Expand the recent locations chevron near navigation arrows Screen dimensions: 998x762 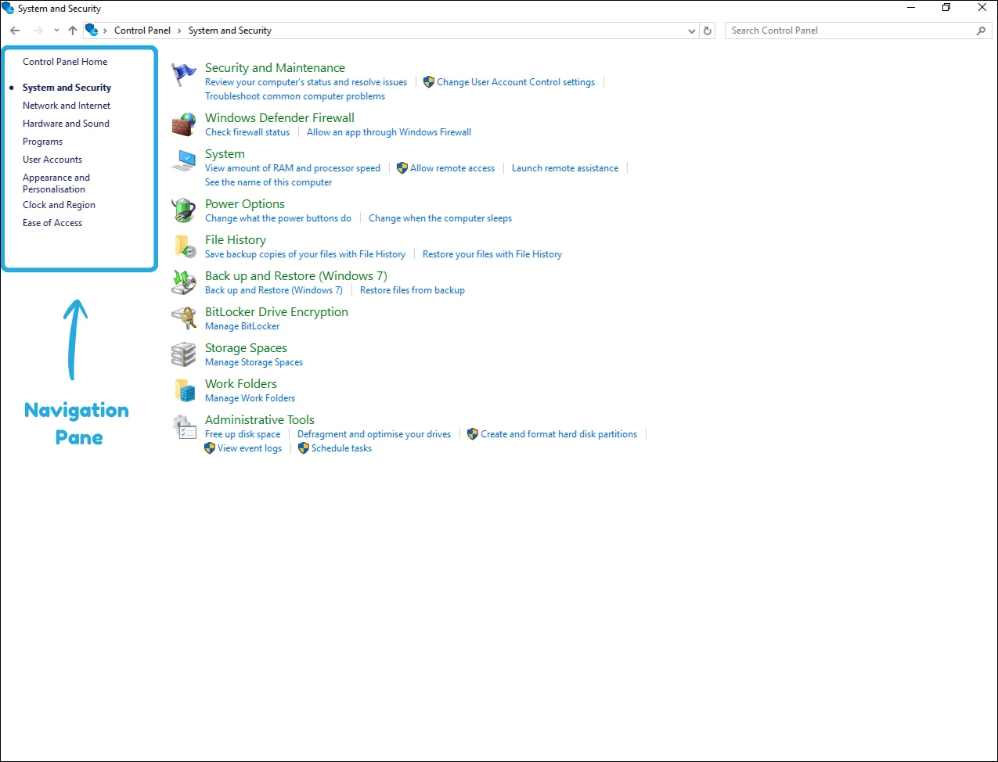pos(56,30)
